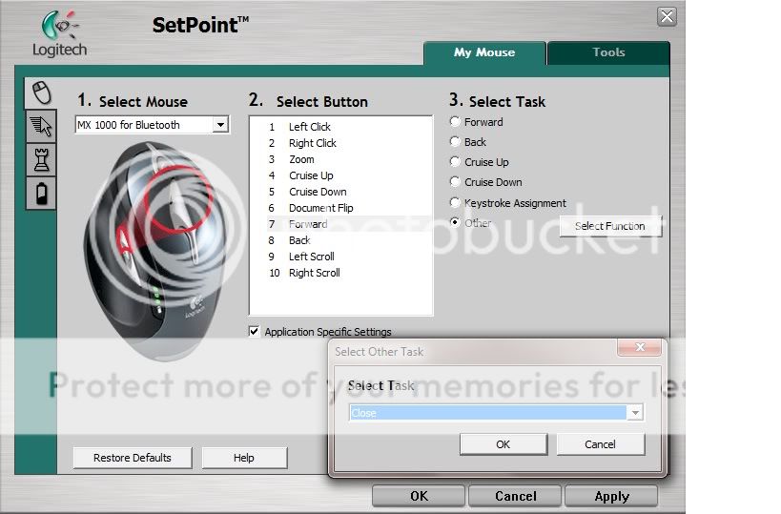This screenshot has height=514, width=781.
Task: Click the Close value in Select Task combo box
Action: (488, 412)
